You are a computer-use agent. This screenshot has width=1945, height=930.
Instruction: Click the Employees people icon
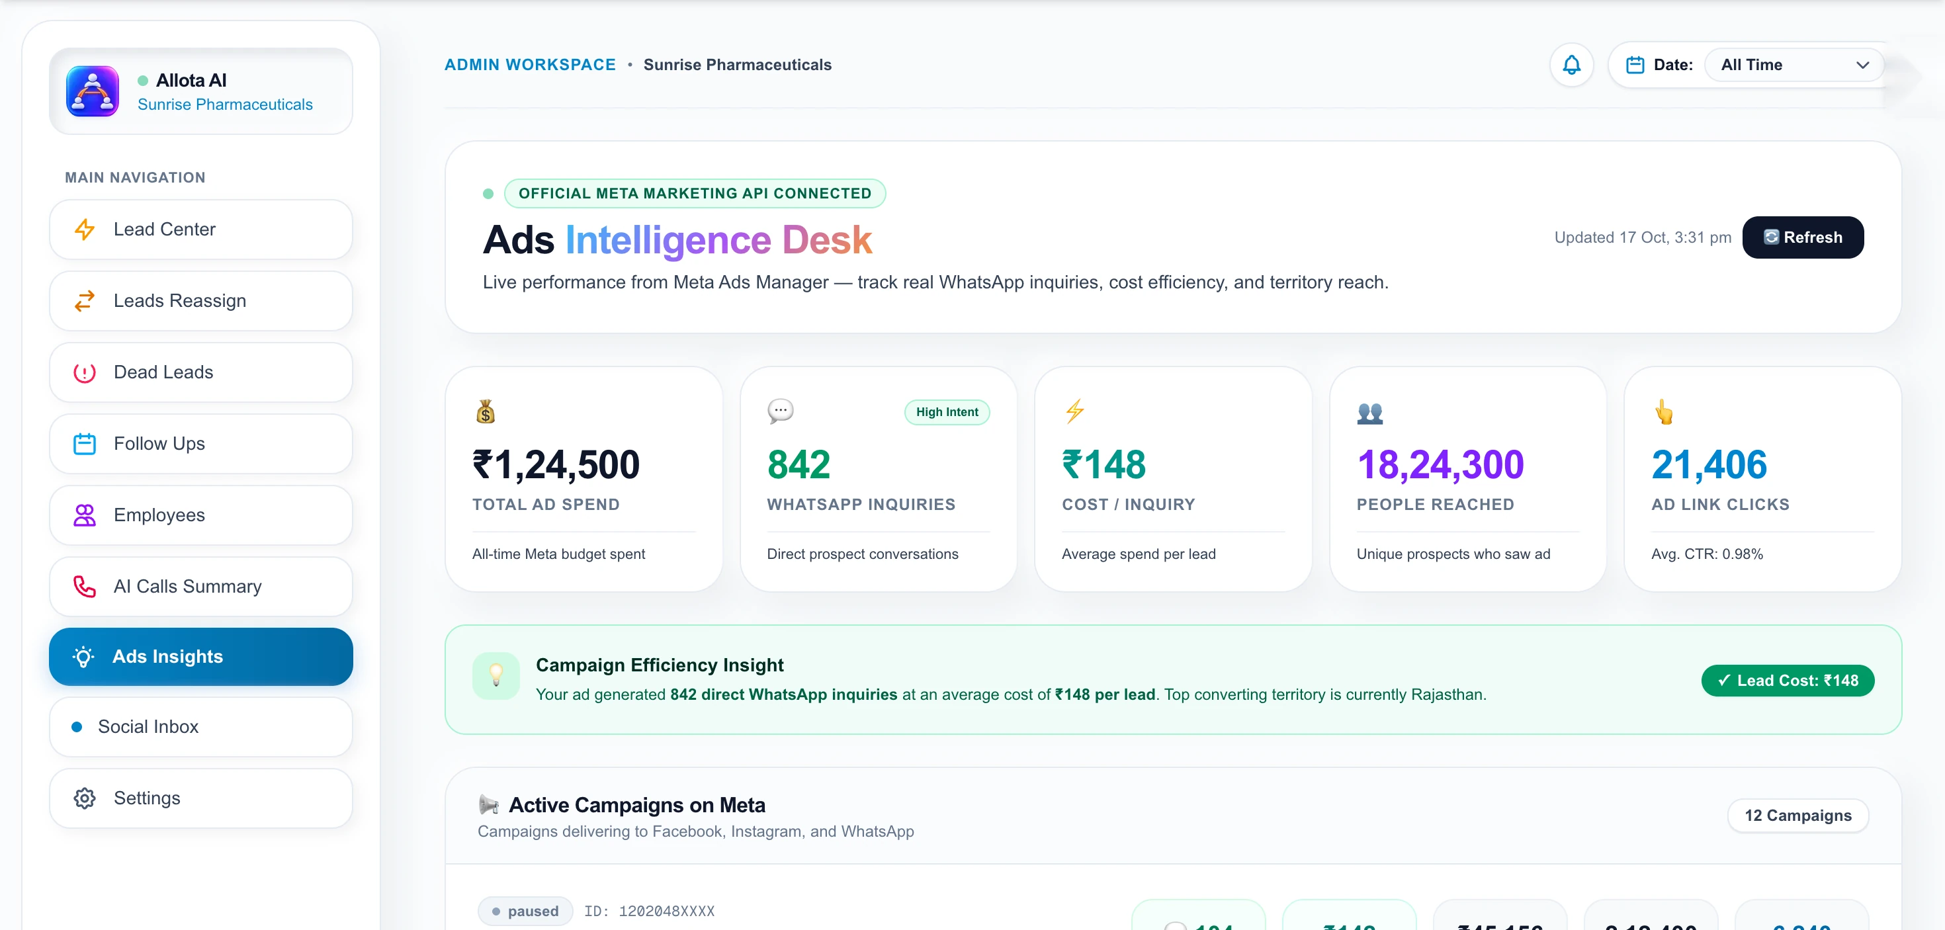tap(85, 515)
